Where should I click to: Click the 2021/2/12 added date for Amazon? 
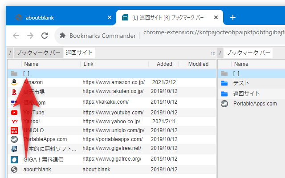point(164,82)
